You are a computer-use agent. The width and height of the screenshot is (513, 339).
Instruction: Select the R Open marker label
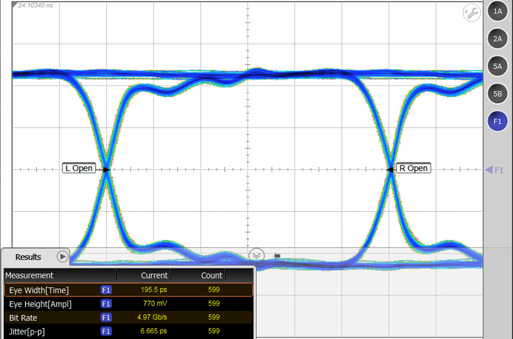(413, 168)
